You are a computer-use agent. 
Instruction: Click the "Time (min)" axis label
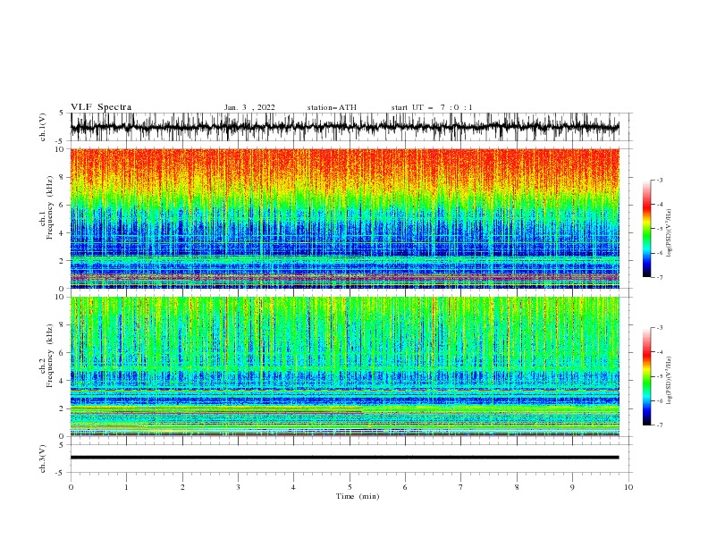pos(358,496)
